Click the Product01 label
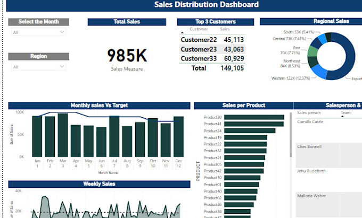Screen dimensions: 362x218 coord(212,185)
